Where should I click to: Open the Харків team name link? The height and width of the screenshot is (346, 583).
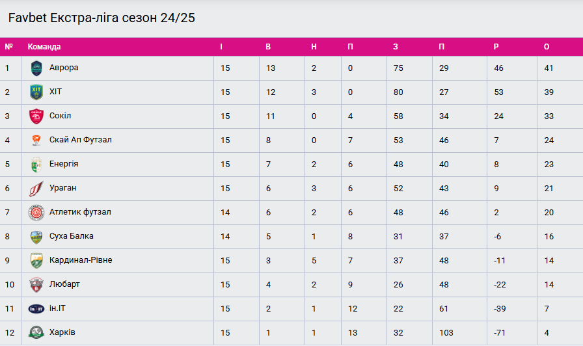pos(62,332)
